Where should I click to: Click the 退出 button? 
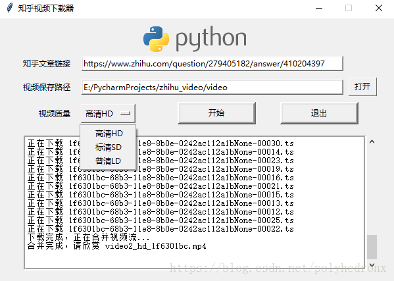(319, 113)
